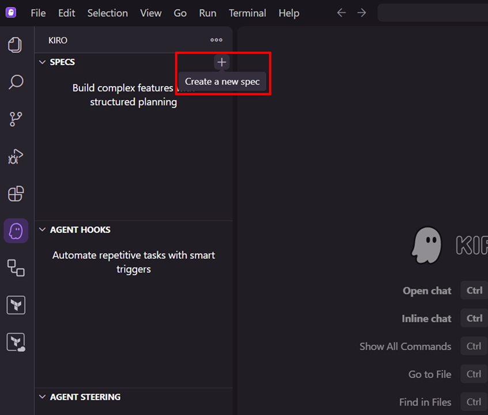Click Show All Commands entry
This screenshot has height=415, width=488.
click(x=405, y=346)
